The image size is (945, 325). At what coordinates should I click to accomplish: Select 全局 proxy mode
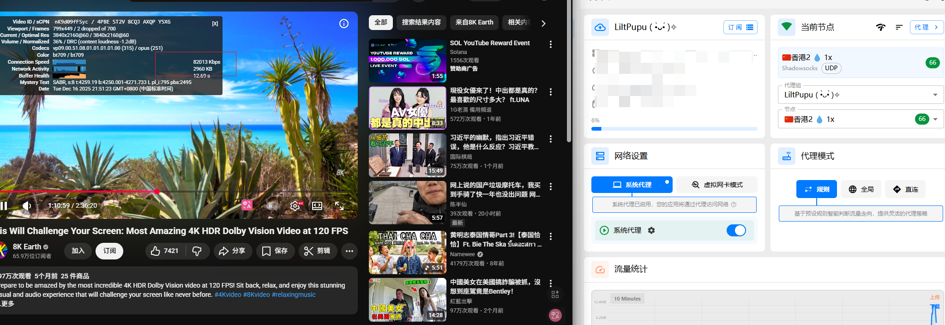click(861, 189)
